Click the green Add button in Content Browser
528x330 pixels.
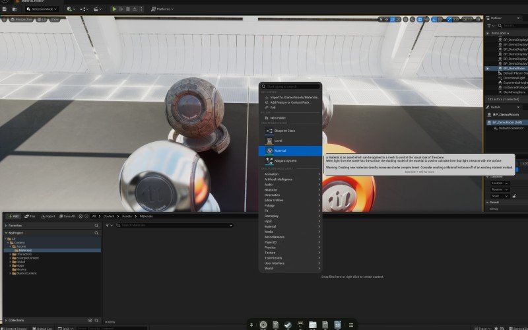[x=13, y=216]
